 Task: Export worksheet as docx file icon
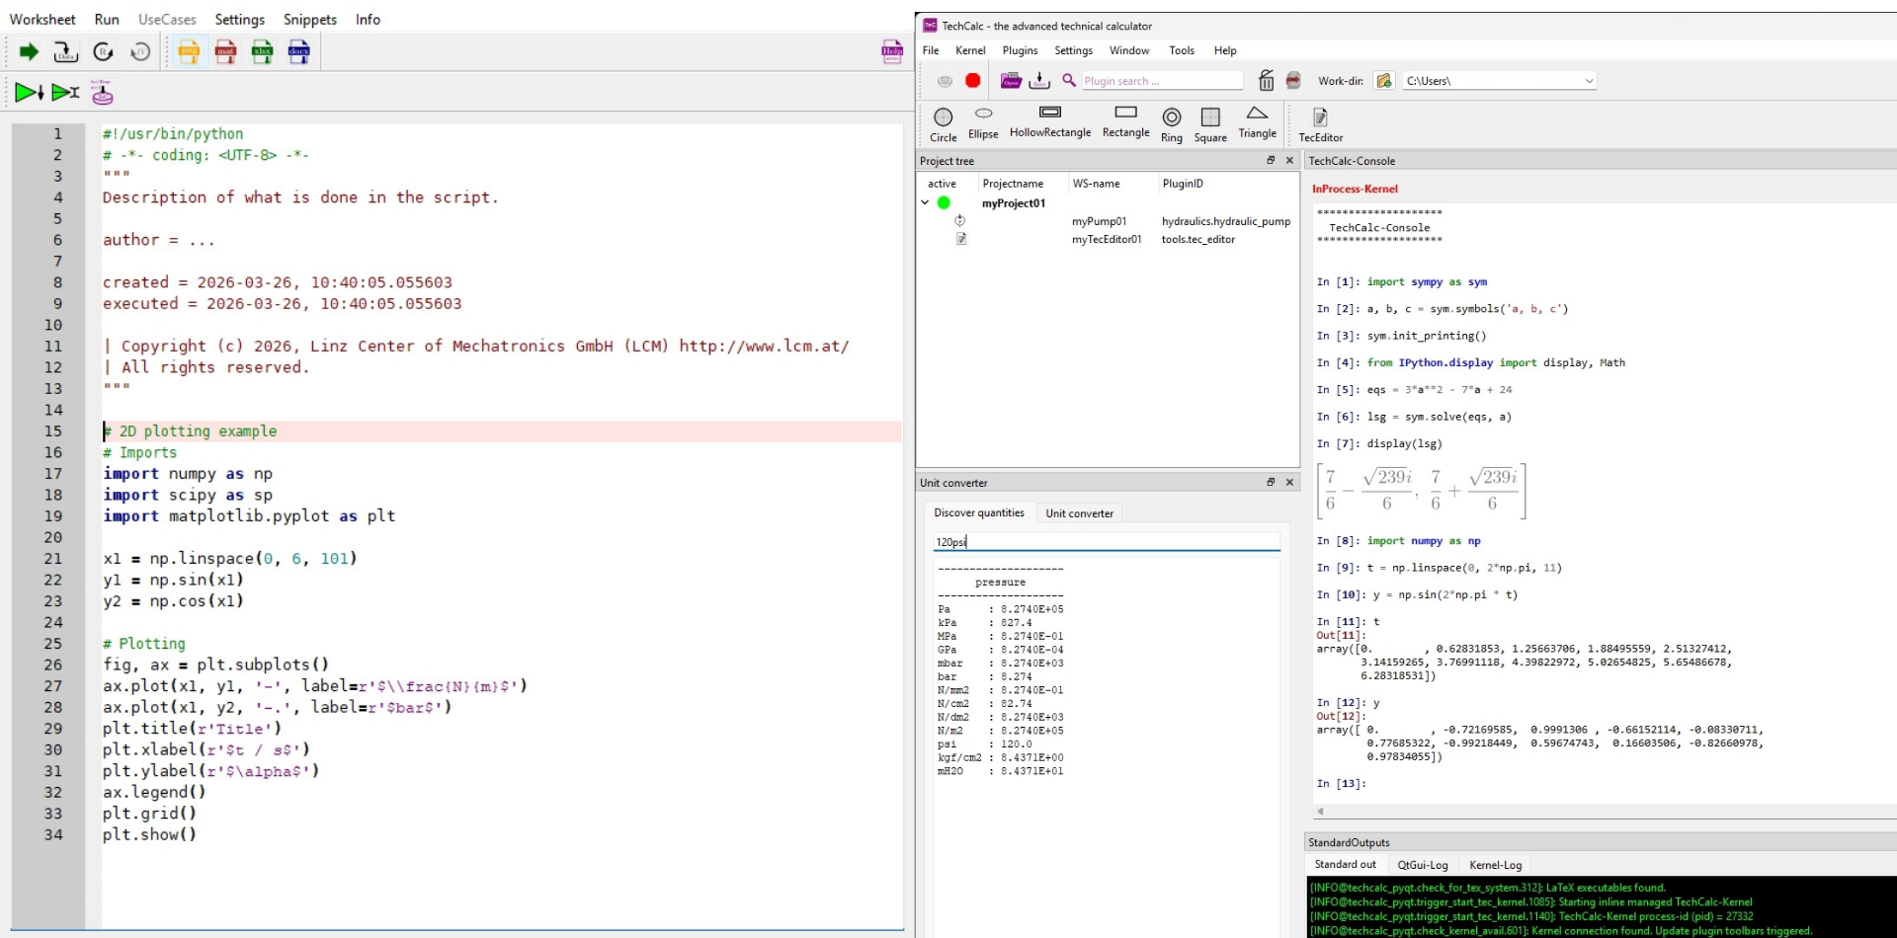298,52
